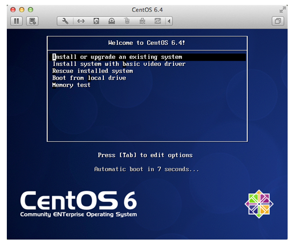Click the CD/DVD drive icon
The height and width of the screenshot is (242, 292).
112,21
